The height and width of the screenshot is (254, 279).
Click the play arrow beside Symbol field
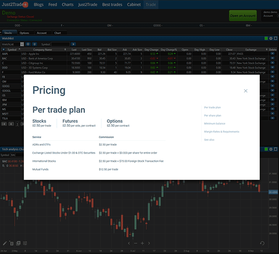click(x=73, y=44)
